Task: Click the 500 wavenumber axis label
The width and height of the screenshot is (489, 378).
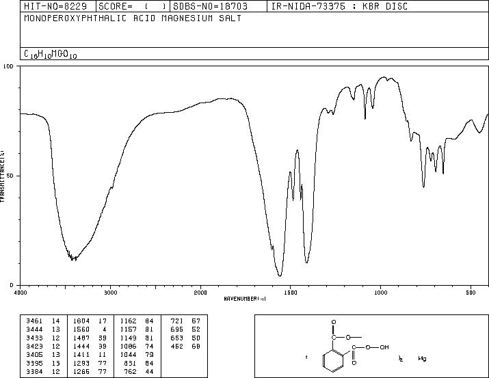Action: (x=471, y=293)
